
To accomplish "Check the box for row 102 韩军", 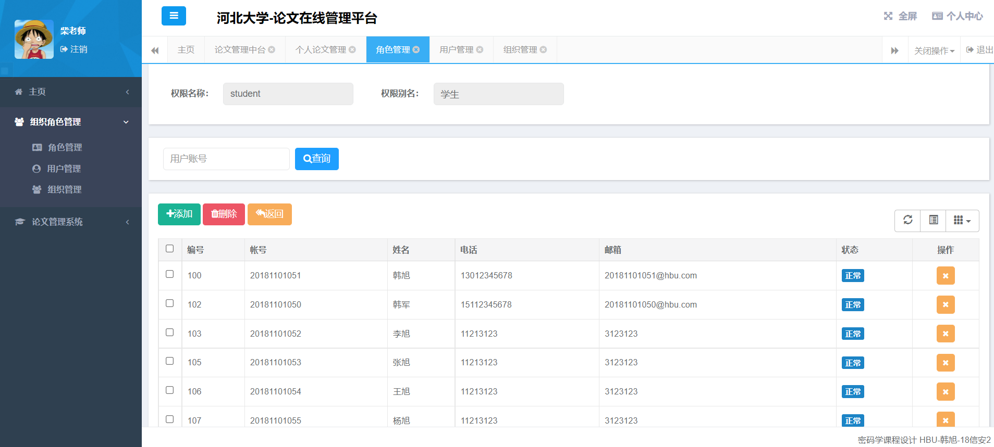I will coord(169,303).
